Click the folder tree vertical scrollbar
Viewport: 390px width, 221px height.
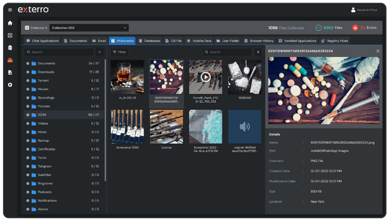click(106, 120)
